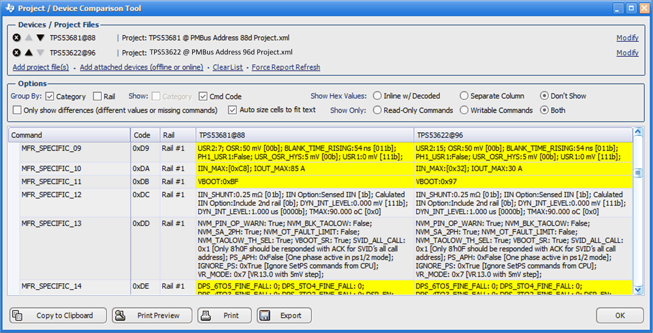Click the Export button

click(x=284, y=315)
